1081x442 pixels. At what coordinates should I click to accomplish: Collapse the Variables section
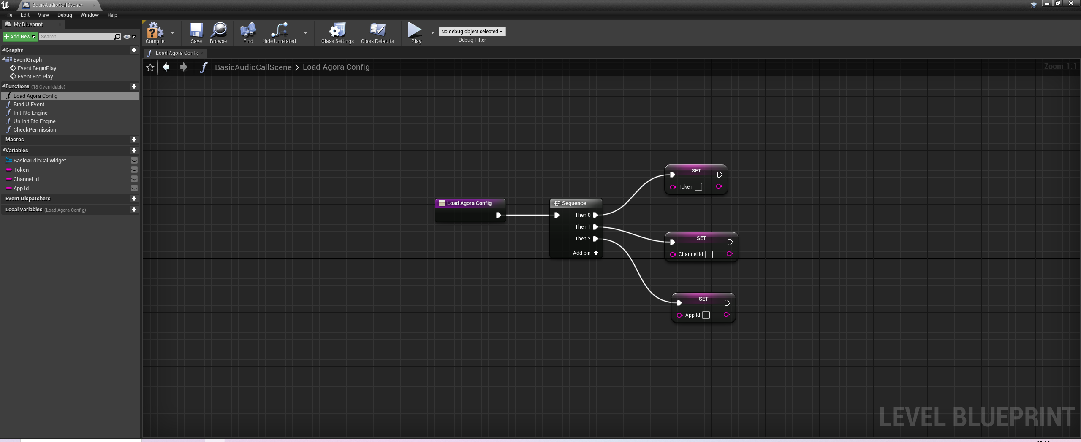(x=3, y=150)
